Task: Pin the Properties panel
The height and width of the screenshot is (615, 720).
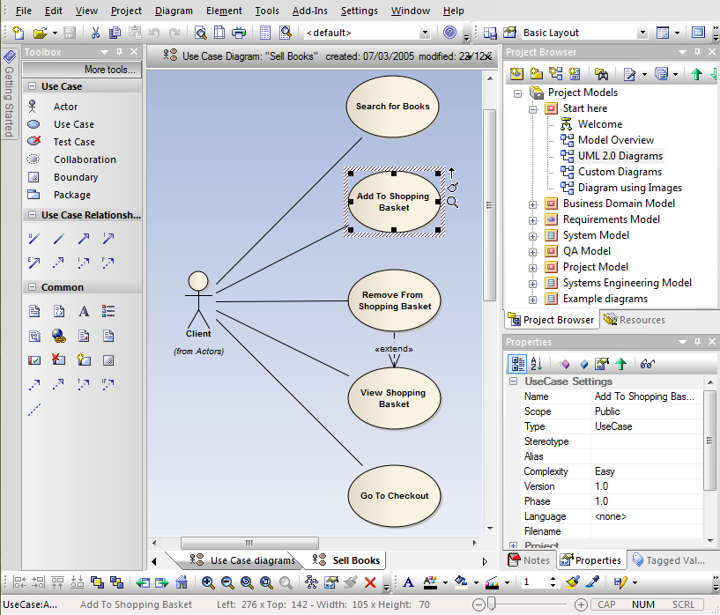Action: [697, 342]
